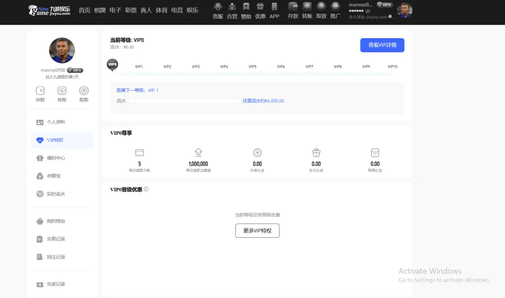The height and width of the screenshot is (298, 505).
Task: Click the help icon beside VIP0晋级优惠
Action: click(146, 189)
